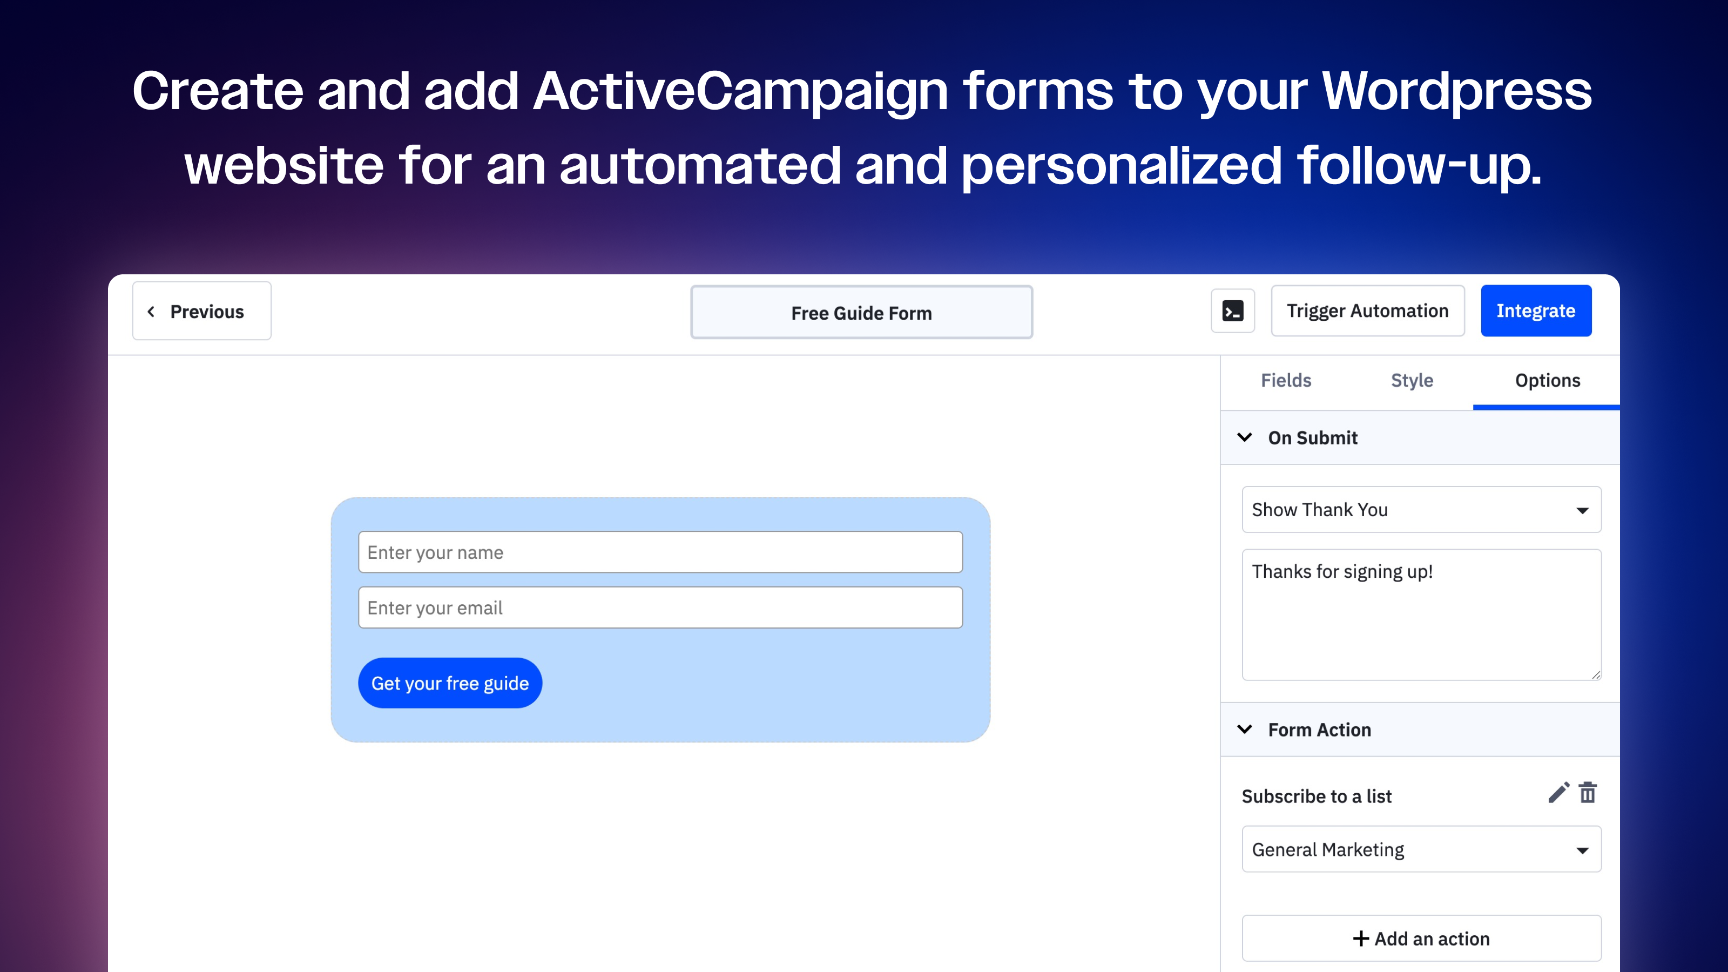Click the Enter your email field

click(x=660, y=607)
